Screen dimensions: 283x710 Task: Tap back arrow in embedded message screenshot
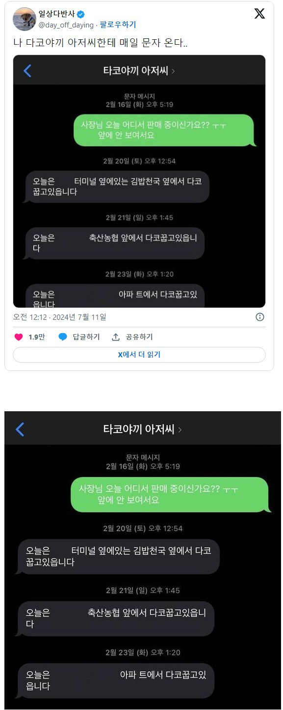[x=27, y=71]
